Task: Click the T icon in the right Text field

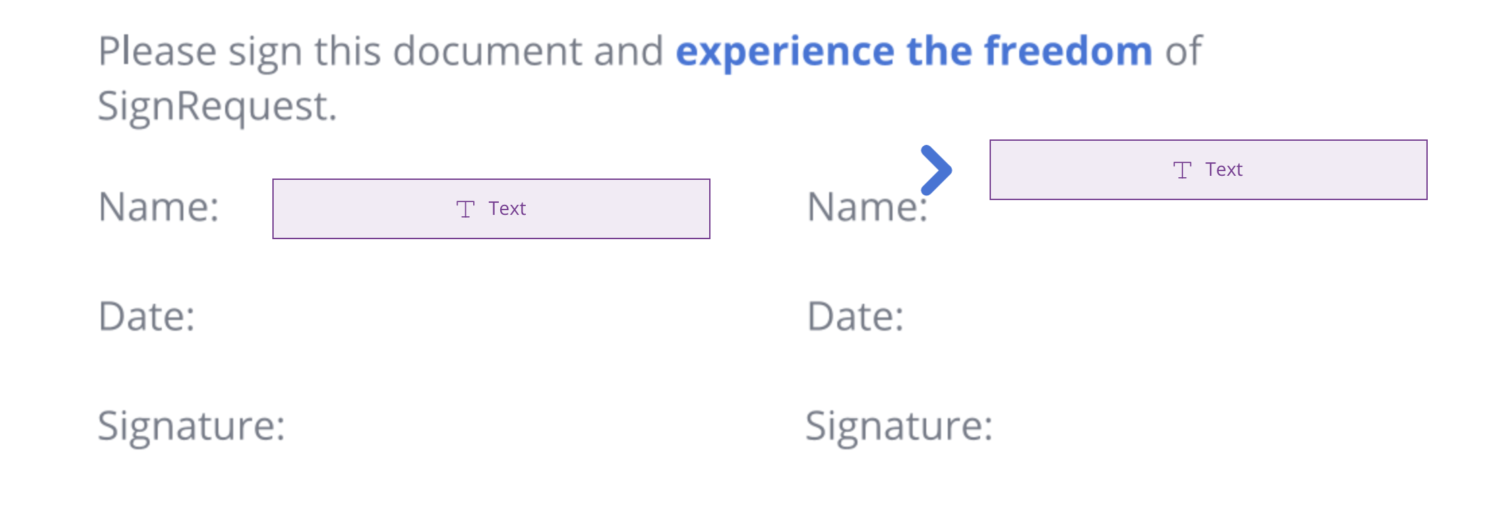Action: [x=1182, y=170]
